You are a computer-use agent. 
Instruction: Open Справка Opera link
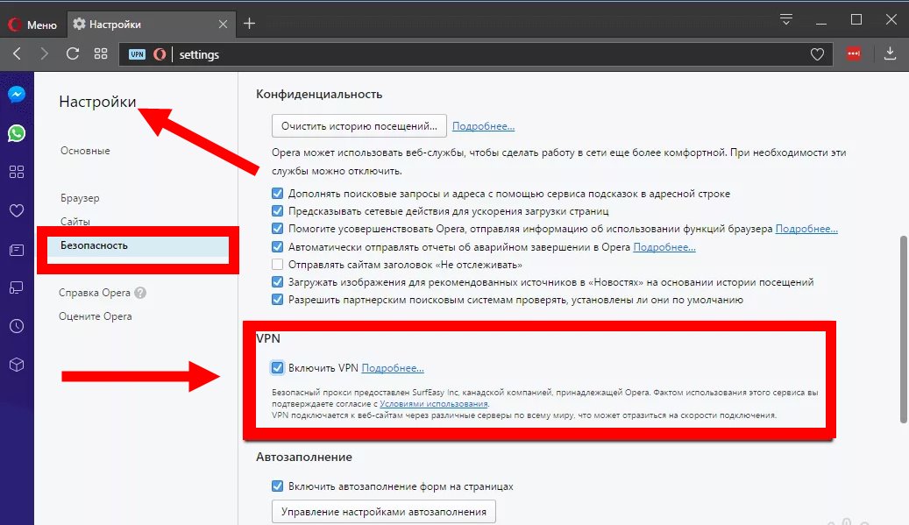[x=95, y=293]
